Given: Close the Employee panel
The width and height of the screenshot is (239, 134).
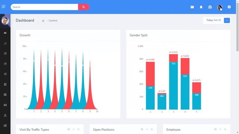Looking at the screenshot, I should 225,129.
